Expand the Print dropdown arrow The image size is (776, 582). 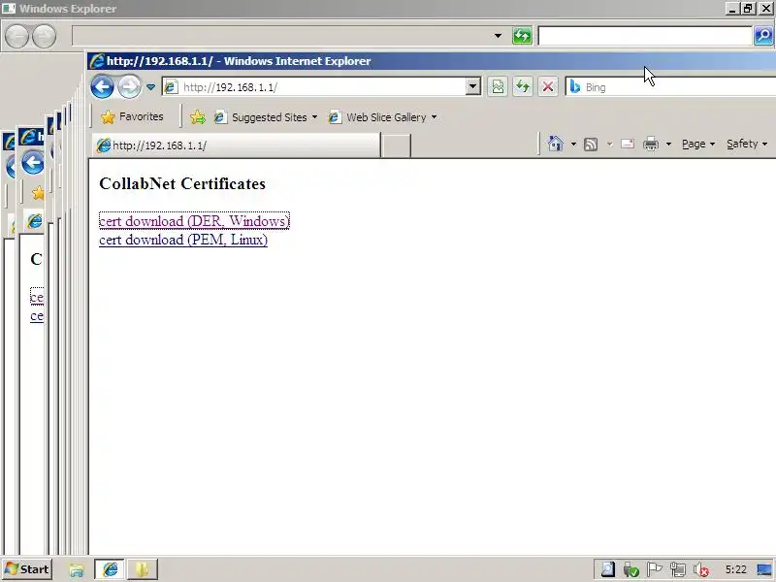(668, 144)
